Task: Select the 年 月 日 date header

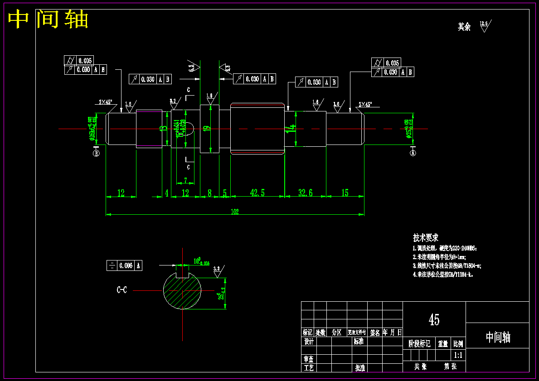Action: (x=393, y=332)
